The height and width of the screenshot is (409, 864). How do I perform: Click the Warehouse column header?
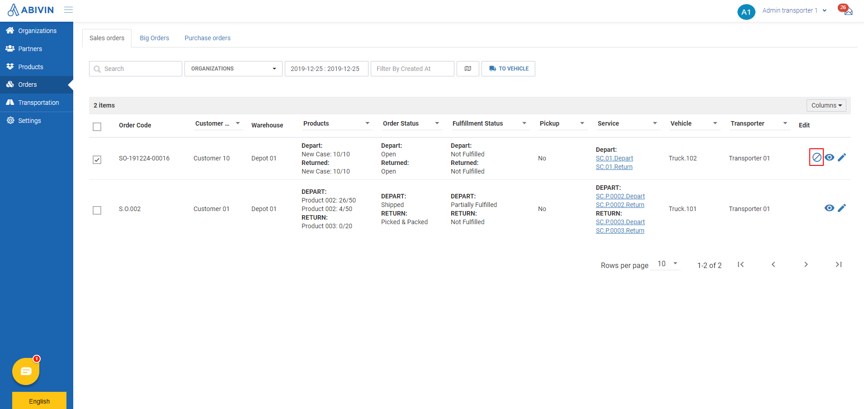click(x=267, y=125)
